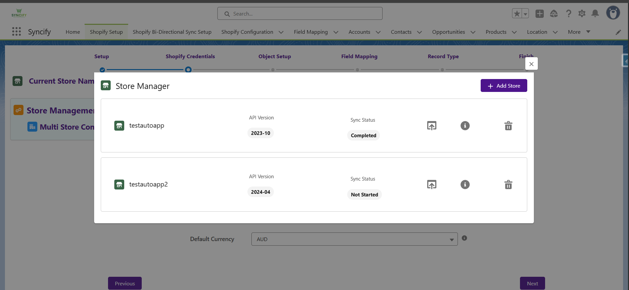629x290 pixels.
Task: Delete the testautoapp store
Action: coord(508,126)
